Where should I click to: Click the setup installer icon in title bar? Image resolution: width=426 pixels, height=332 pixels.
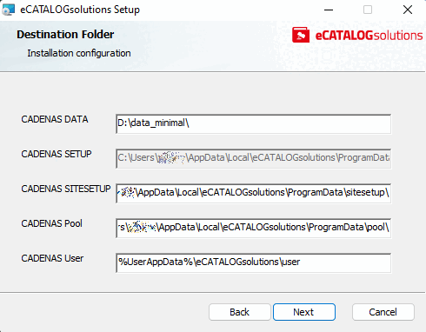click(x=8, y=10)
